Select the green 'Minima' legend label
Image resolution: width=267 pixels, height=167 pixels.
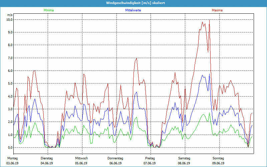pos(49,10)
